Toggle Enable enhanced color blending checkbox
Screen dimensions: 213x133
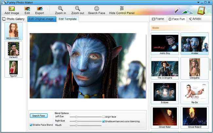[x=104, y=121]
